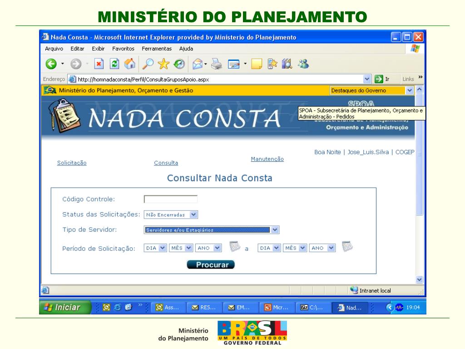Click the Iniciar start button

click(x=65, y=307)
